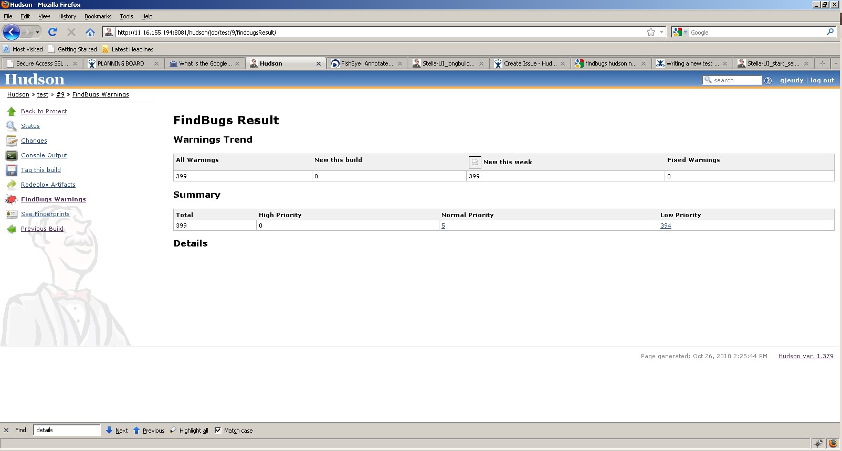Image resolution: width=842 pixels, height=451 pixels.
Task: Bookmark page with the star icon
Action: pyautogui.click(x=651, y=32)
